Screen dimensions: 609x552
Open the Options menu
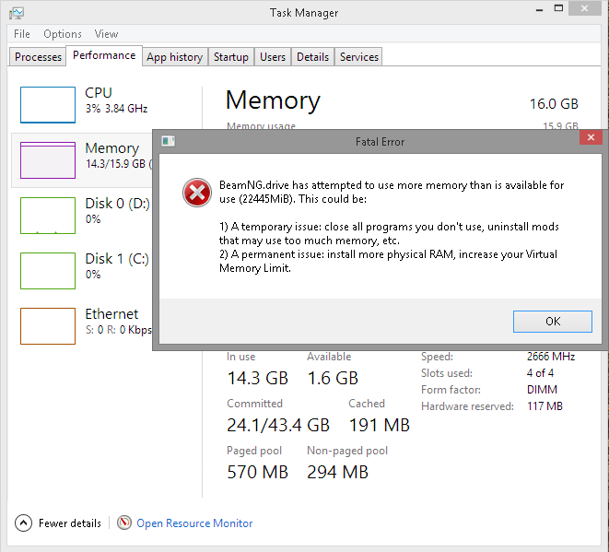pos(63,34)
